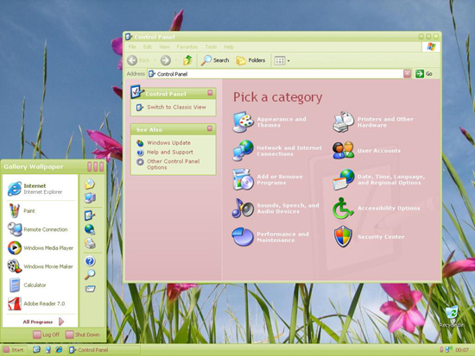Click the Help question mark icon in Start menu

90,260
